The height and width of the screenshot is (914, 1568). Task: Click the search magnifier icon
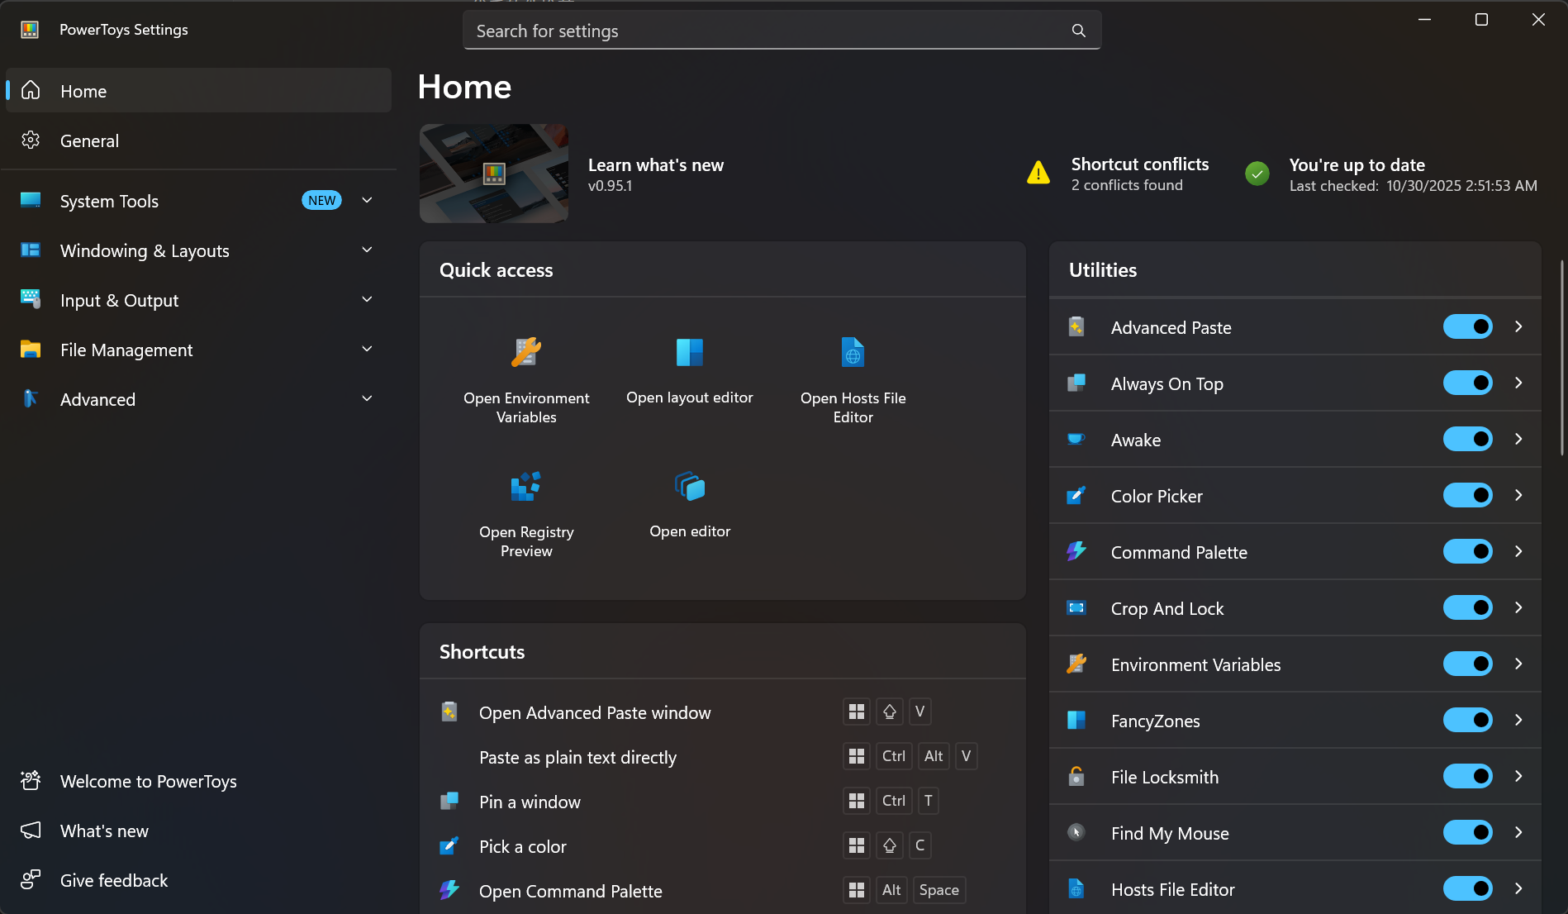pos(1078,31)
